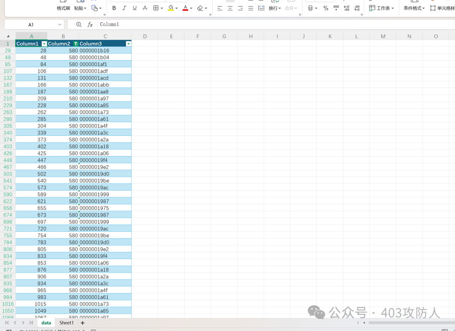
Task: Click the select-all corner of the grid
Action: [x=8, y=36]
